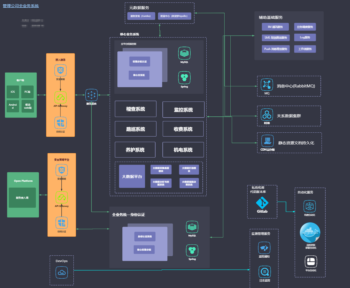Click the 服务发现 (Eureka) block
Viewport: 350px width, 288px height.
pos(141,16)
